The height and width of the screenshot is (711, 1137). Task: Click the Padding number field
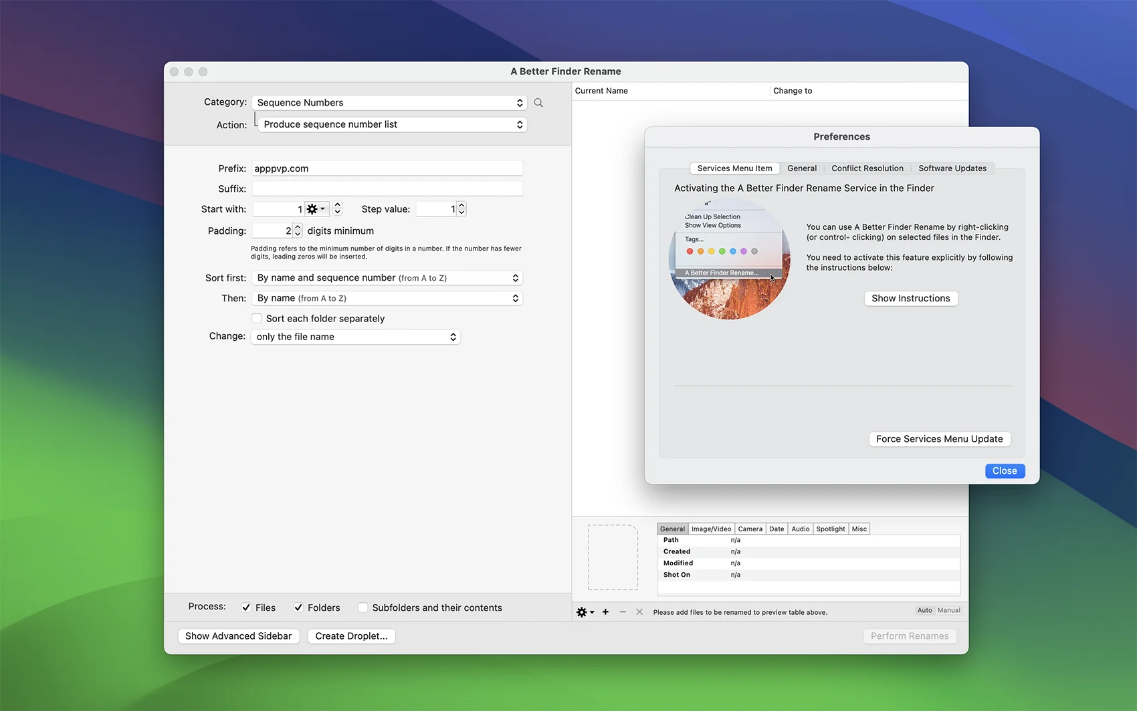(272, 231)
